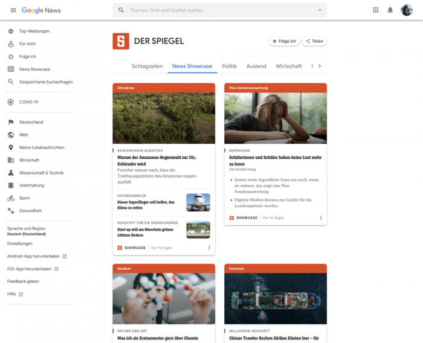Switch to the Schlagzeilen tab
The height and width of the screenshot is (343, 423).
click(147, 66)
